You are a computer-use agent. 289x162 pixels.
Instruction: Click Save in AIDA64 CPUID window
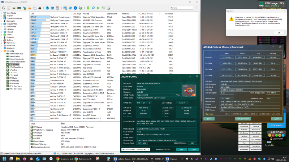tap(181, 149)
